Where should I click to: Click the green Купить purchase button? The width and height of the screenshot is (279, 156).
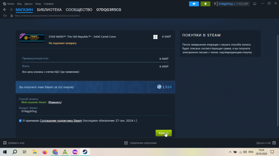click(x=163, y=133)
